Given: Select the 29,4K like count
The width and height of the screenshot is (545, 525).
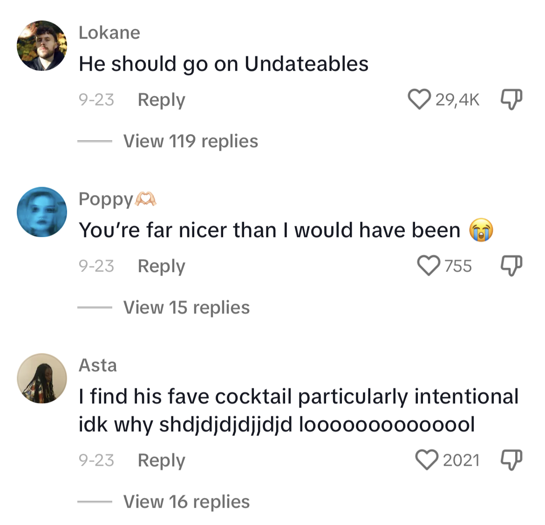Looking at the screenshot, I should click(x=457, y=100).
